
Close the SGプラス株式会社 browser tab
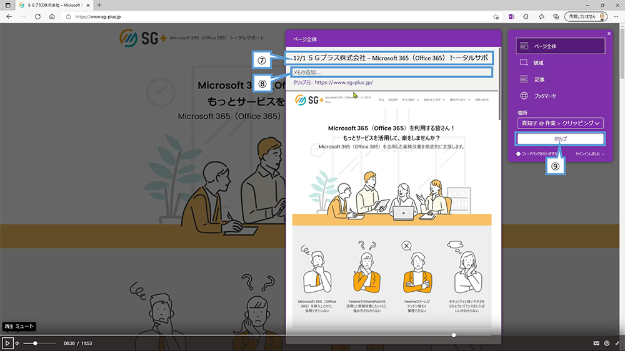[88, 5]
